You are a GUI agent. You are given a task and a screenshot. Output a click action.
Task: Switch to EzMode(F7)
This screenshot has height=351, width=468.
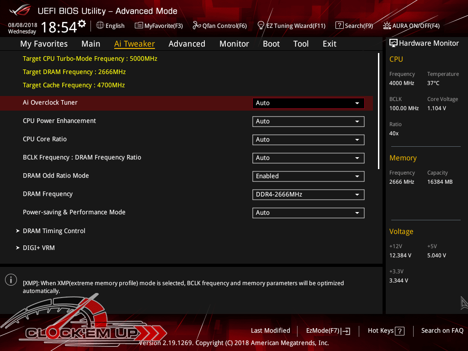(328, 331)
